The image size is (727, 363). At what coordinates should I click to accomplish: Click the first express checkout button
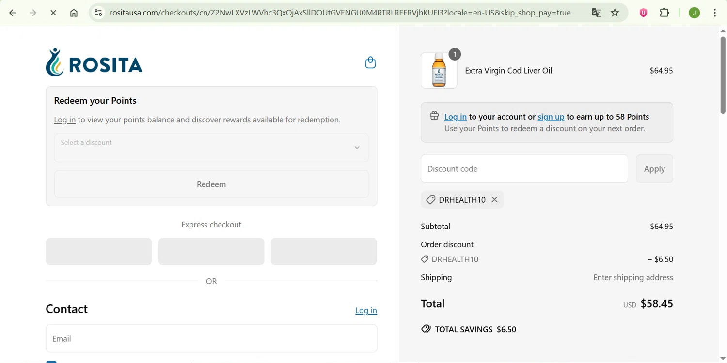click(99, 251)
